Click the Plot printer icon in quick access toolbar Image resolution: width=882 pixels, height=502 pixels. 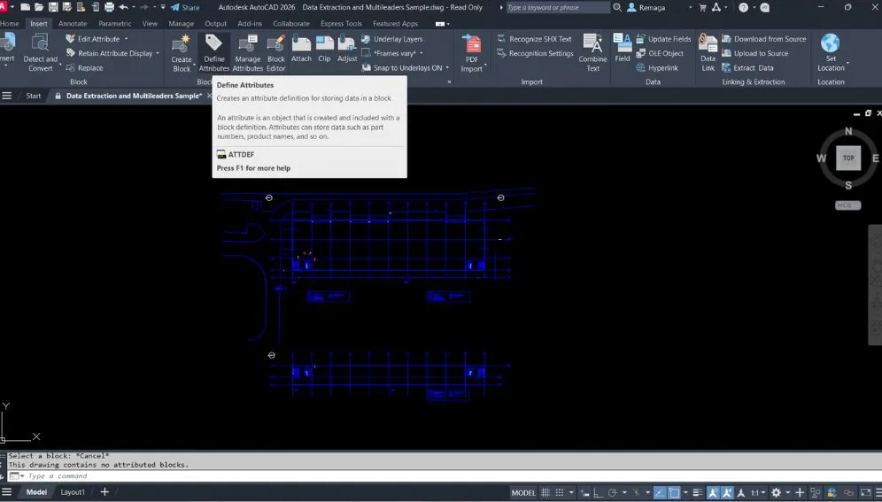point(109,7)
